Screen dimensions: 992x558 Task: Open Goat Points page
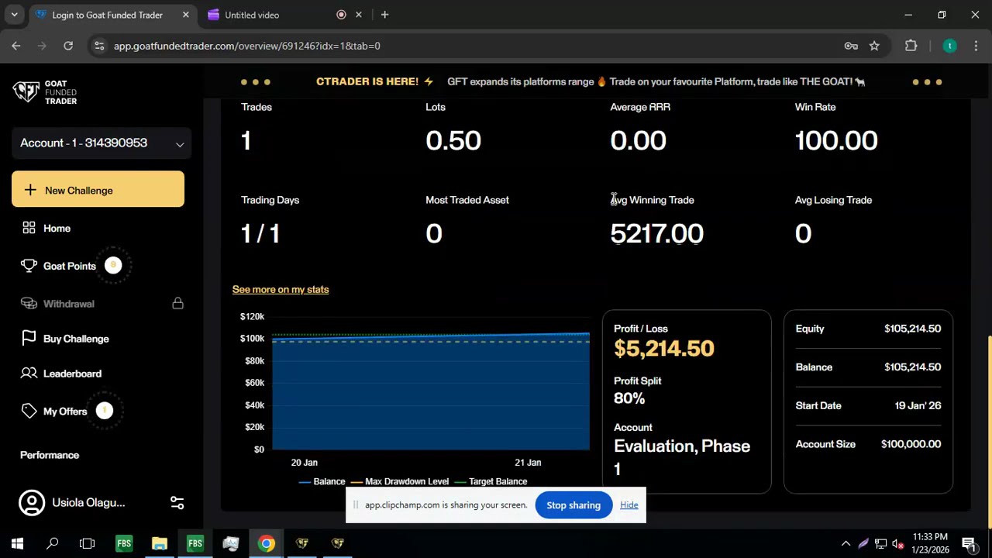point(70,266)
